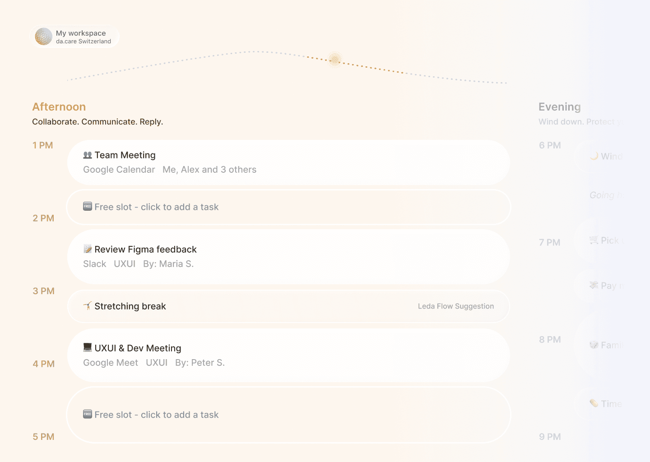The width and height of the screenshot is (650, 462).
Task: Click the UXUI & Dev Meeting laptop icon
Action: pos(88,348)
